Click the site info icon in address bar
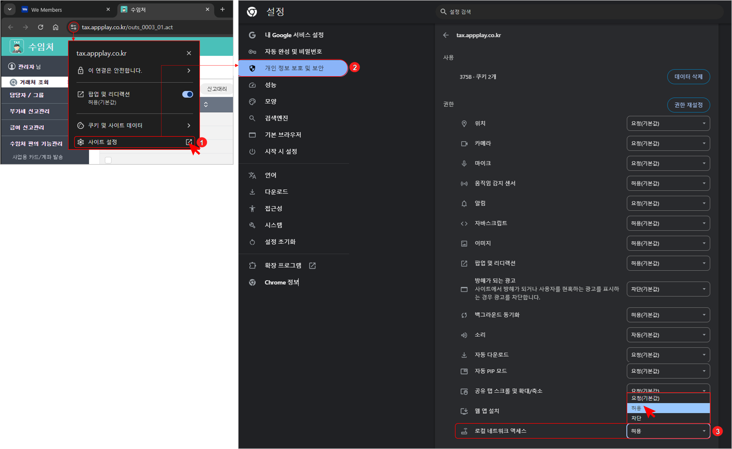This screenshot has height=449, width=732. coord(73,27)
